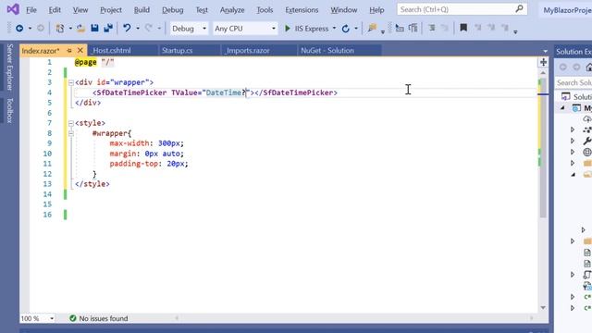592x333 pixels.
Task: Click the SfDateTimePicker opening tag text
Action: (x=131, y=92)
